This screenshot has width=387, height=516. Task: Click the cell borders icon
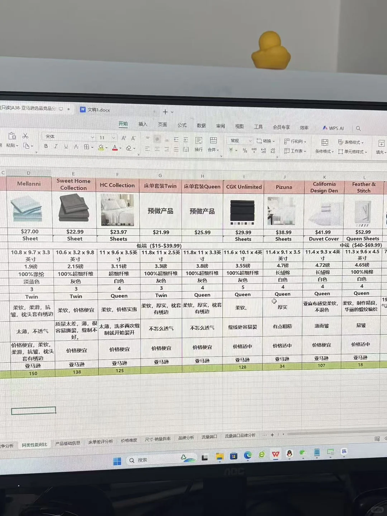click(x=86, y=147)
